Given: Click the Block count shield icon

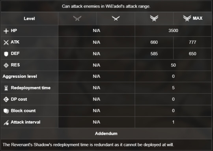Looking at the screenshot, I should point(6,111).
